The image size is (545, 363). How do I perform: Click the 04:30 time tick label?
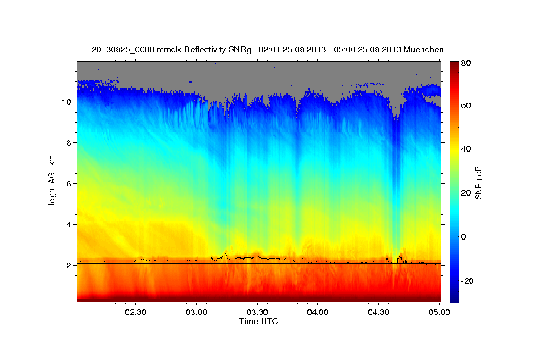378,312
